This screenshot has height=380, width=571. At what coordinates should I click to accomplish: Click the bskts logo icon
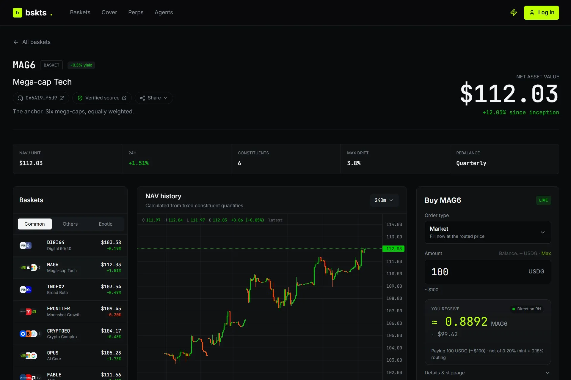[x=18, y=13]
